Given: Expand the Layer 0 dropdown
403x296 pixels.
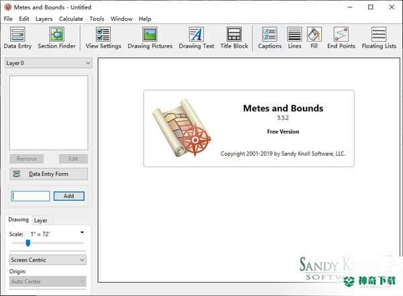Looking at the screenshot, I should point(48,63).
